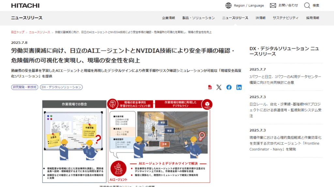Open Region / Language text link
Image resolution: width=334 pixels, height=187 pixels.
[x=249, y=6]
